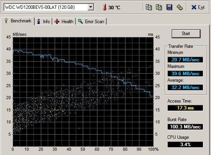Image resolution: width=211 pixels, height=155 pixels.
Task: Click the Exit button label
Action: coord(201,7)
